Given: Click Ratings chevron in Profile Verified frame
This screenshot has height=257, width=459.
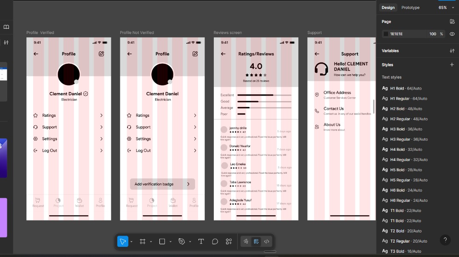Looking at the screenshot, I should (x=101, y=115).
